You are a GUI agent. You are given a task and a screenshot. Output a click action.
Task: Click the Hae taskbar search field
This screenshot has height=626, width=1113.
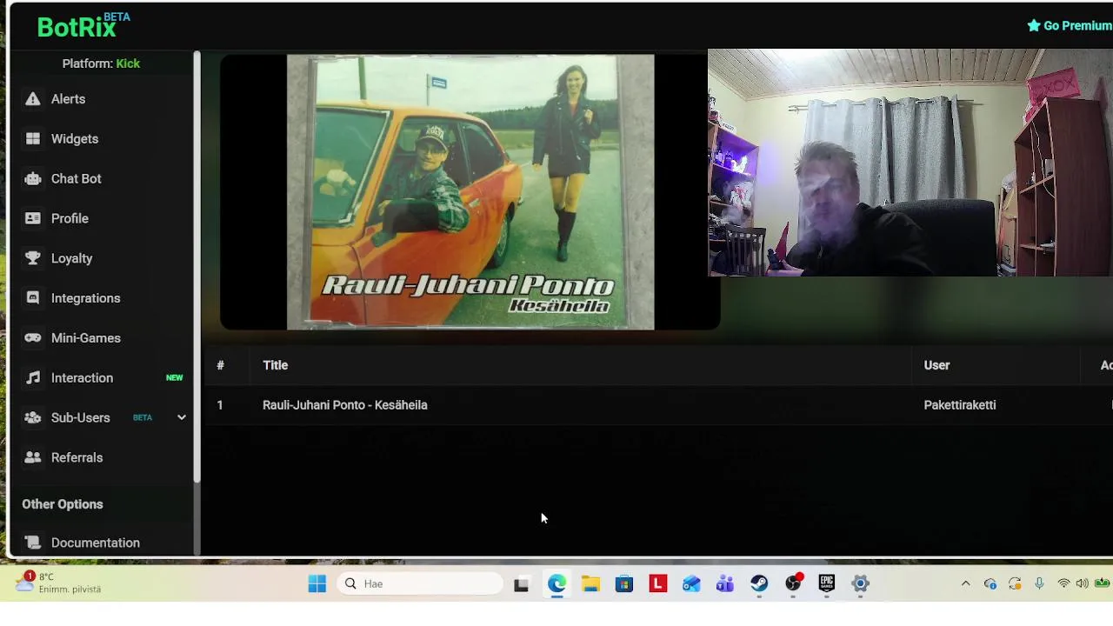coord(421,584)
